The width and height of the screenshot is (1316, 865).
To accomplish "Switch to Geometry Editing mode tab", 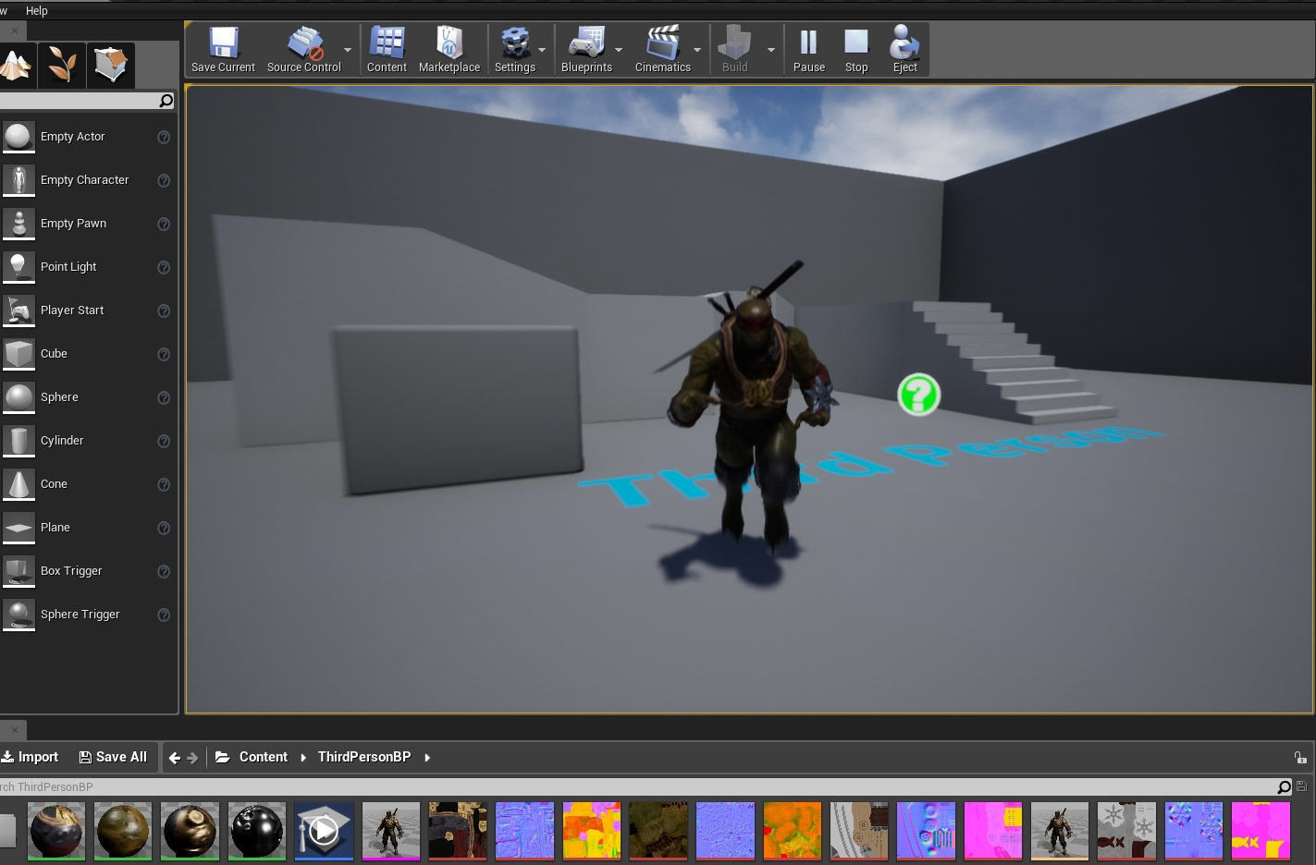I will pyautogui.click(x=110, y=65).
